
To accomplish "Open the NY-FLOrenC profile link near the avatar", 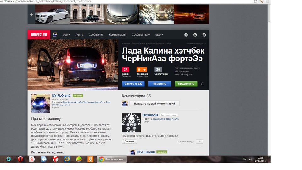I will 61,96.
